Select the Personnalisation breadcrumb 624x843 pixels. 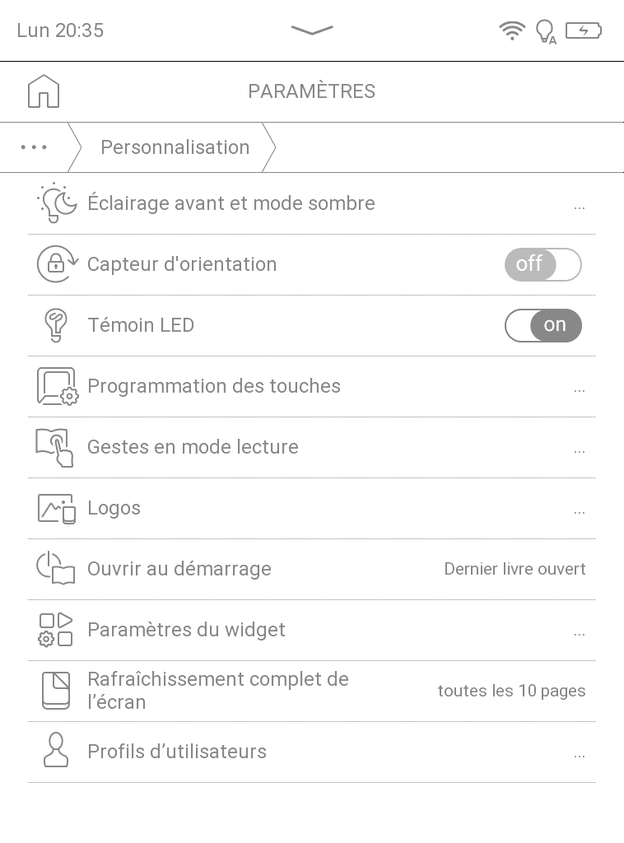(x=175, y=147)
